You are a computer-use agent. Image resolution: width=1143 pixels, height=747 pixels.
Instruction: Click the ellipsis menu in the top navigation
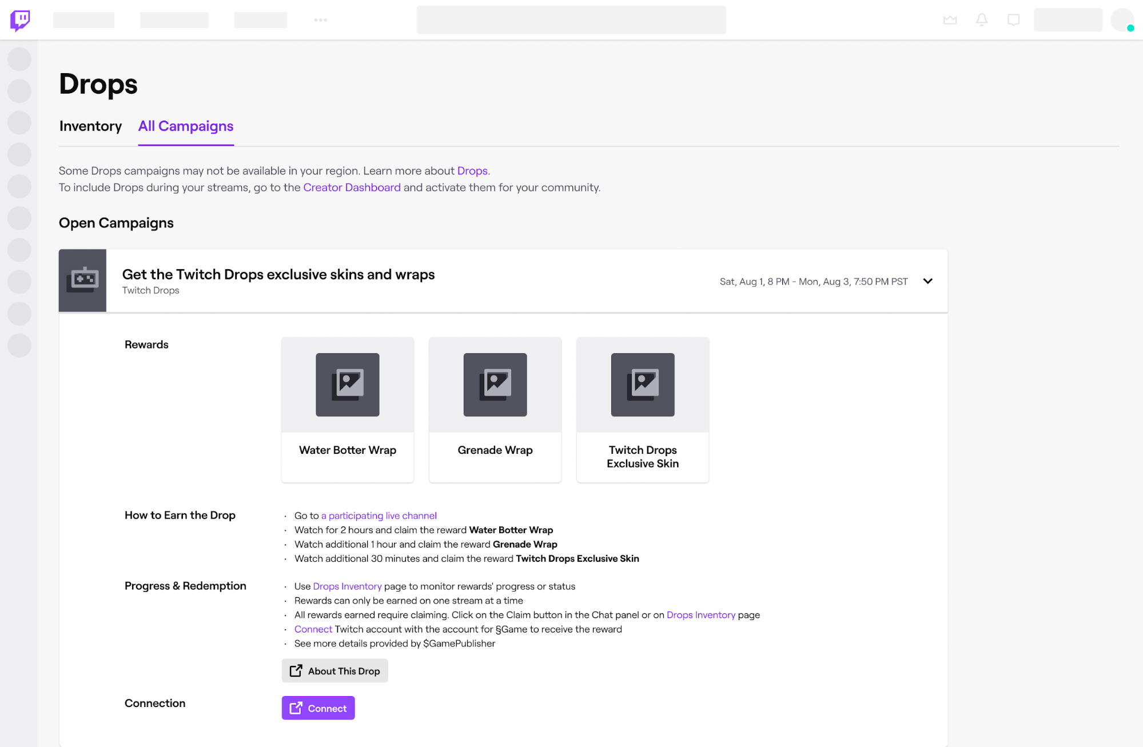pos(321,19)
